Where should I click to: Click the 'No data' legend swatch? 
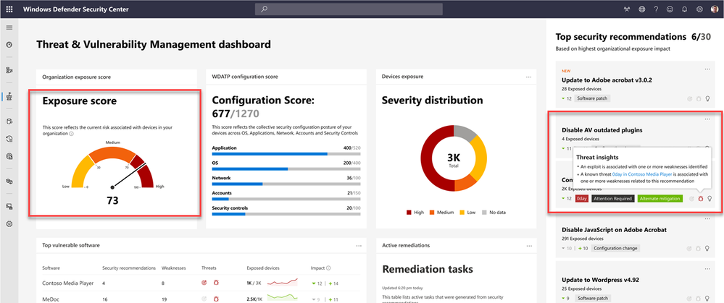484,213
